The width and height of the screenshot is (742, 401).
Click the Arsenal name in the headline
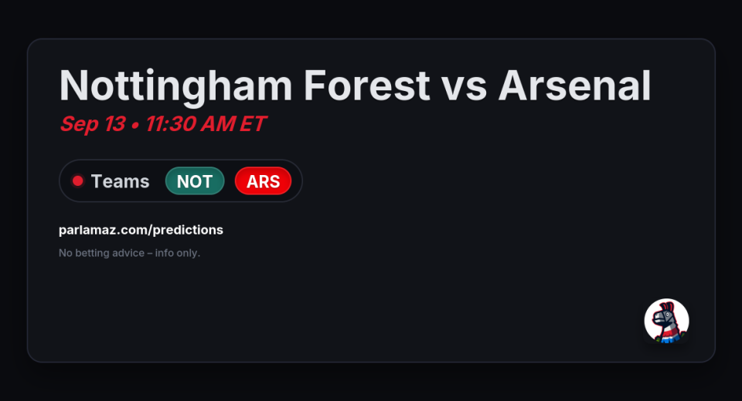point(574,86)
